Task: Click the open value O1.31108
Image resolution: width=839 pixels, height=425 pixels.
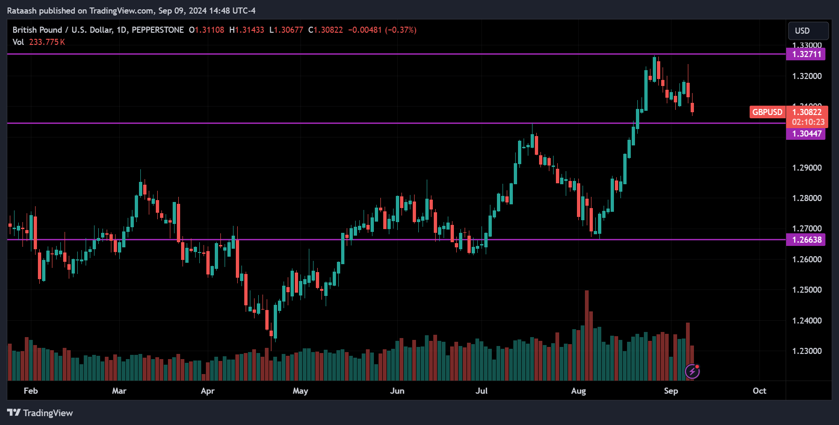Action: 206,30
